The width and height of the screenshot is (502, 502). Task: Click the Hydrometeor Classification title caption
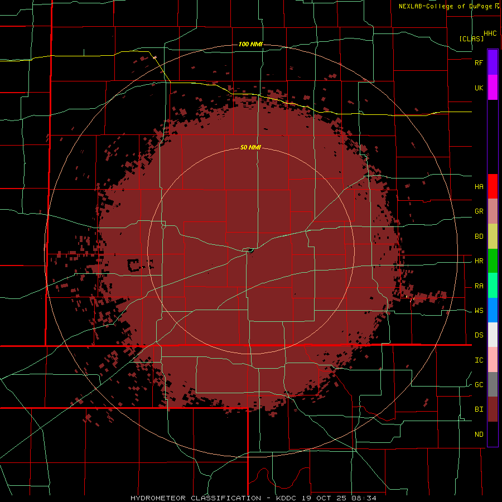pos(253,498)
